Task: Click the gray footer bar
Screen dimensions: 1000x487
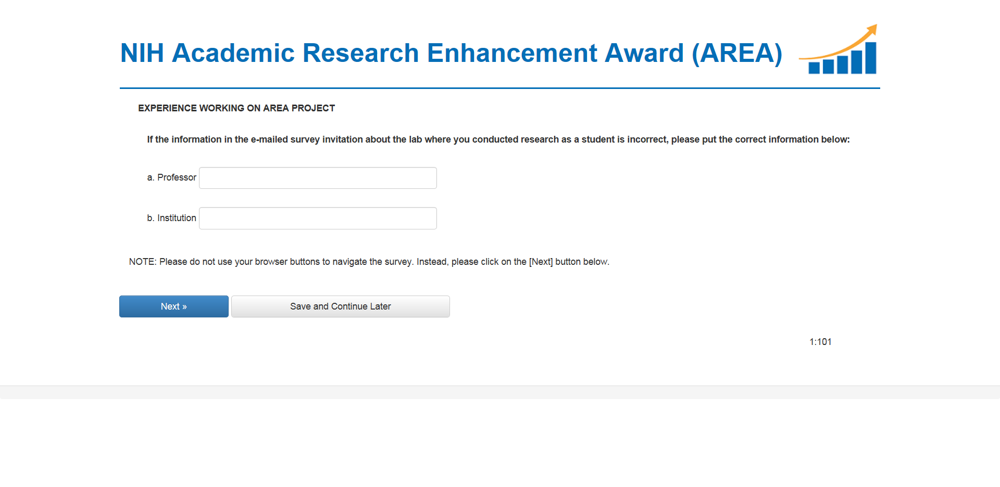Action: click(x=500, y=392)
